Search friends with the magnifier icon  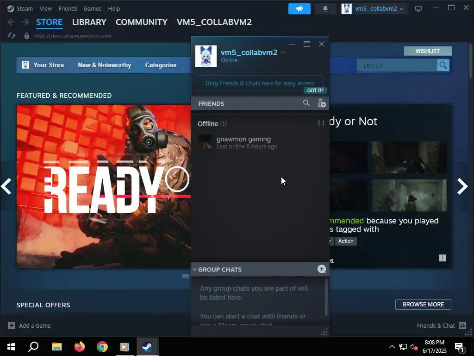(x=306, y=103)
